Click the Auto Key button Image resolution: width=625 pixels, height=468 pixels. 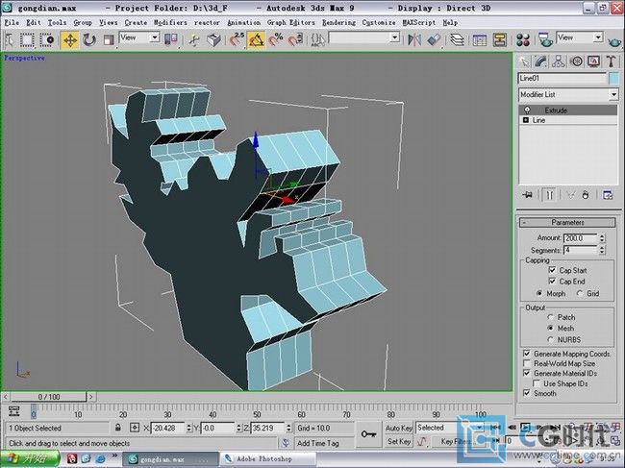(398, 428)
